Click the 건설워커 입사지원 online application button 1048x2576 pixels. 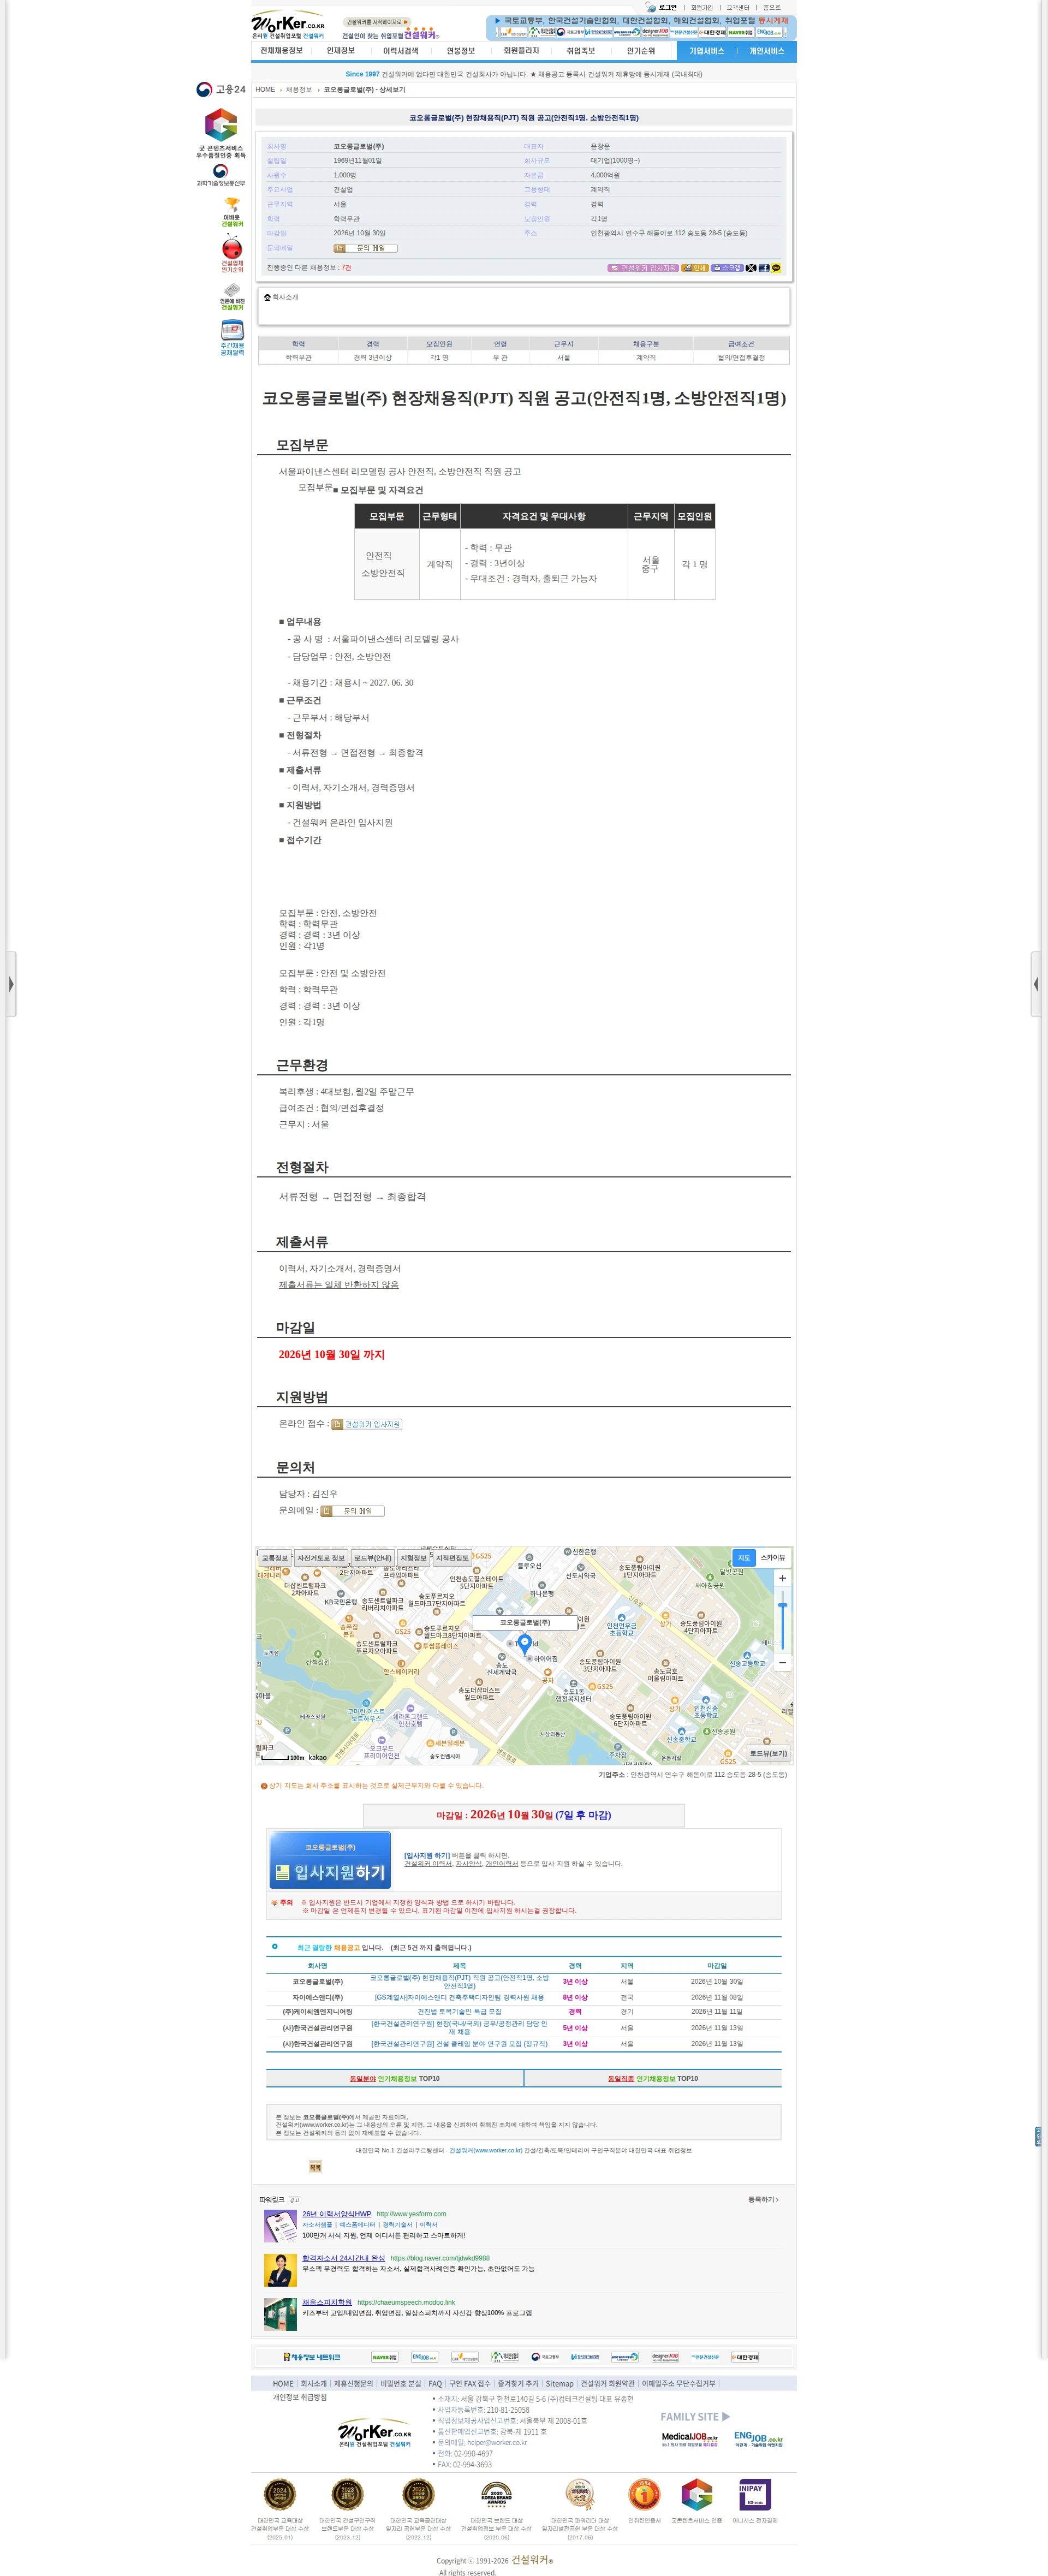[366, 1424]
